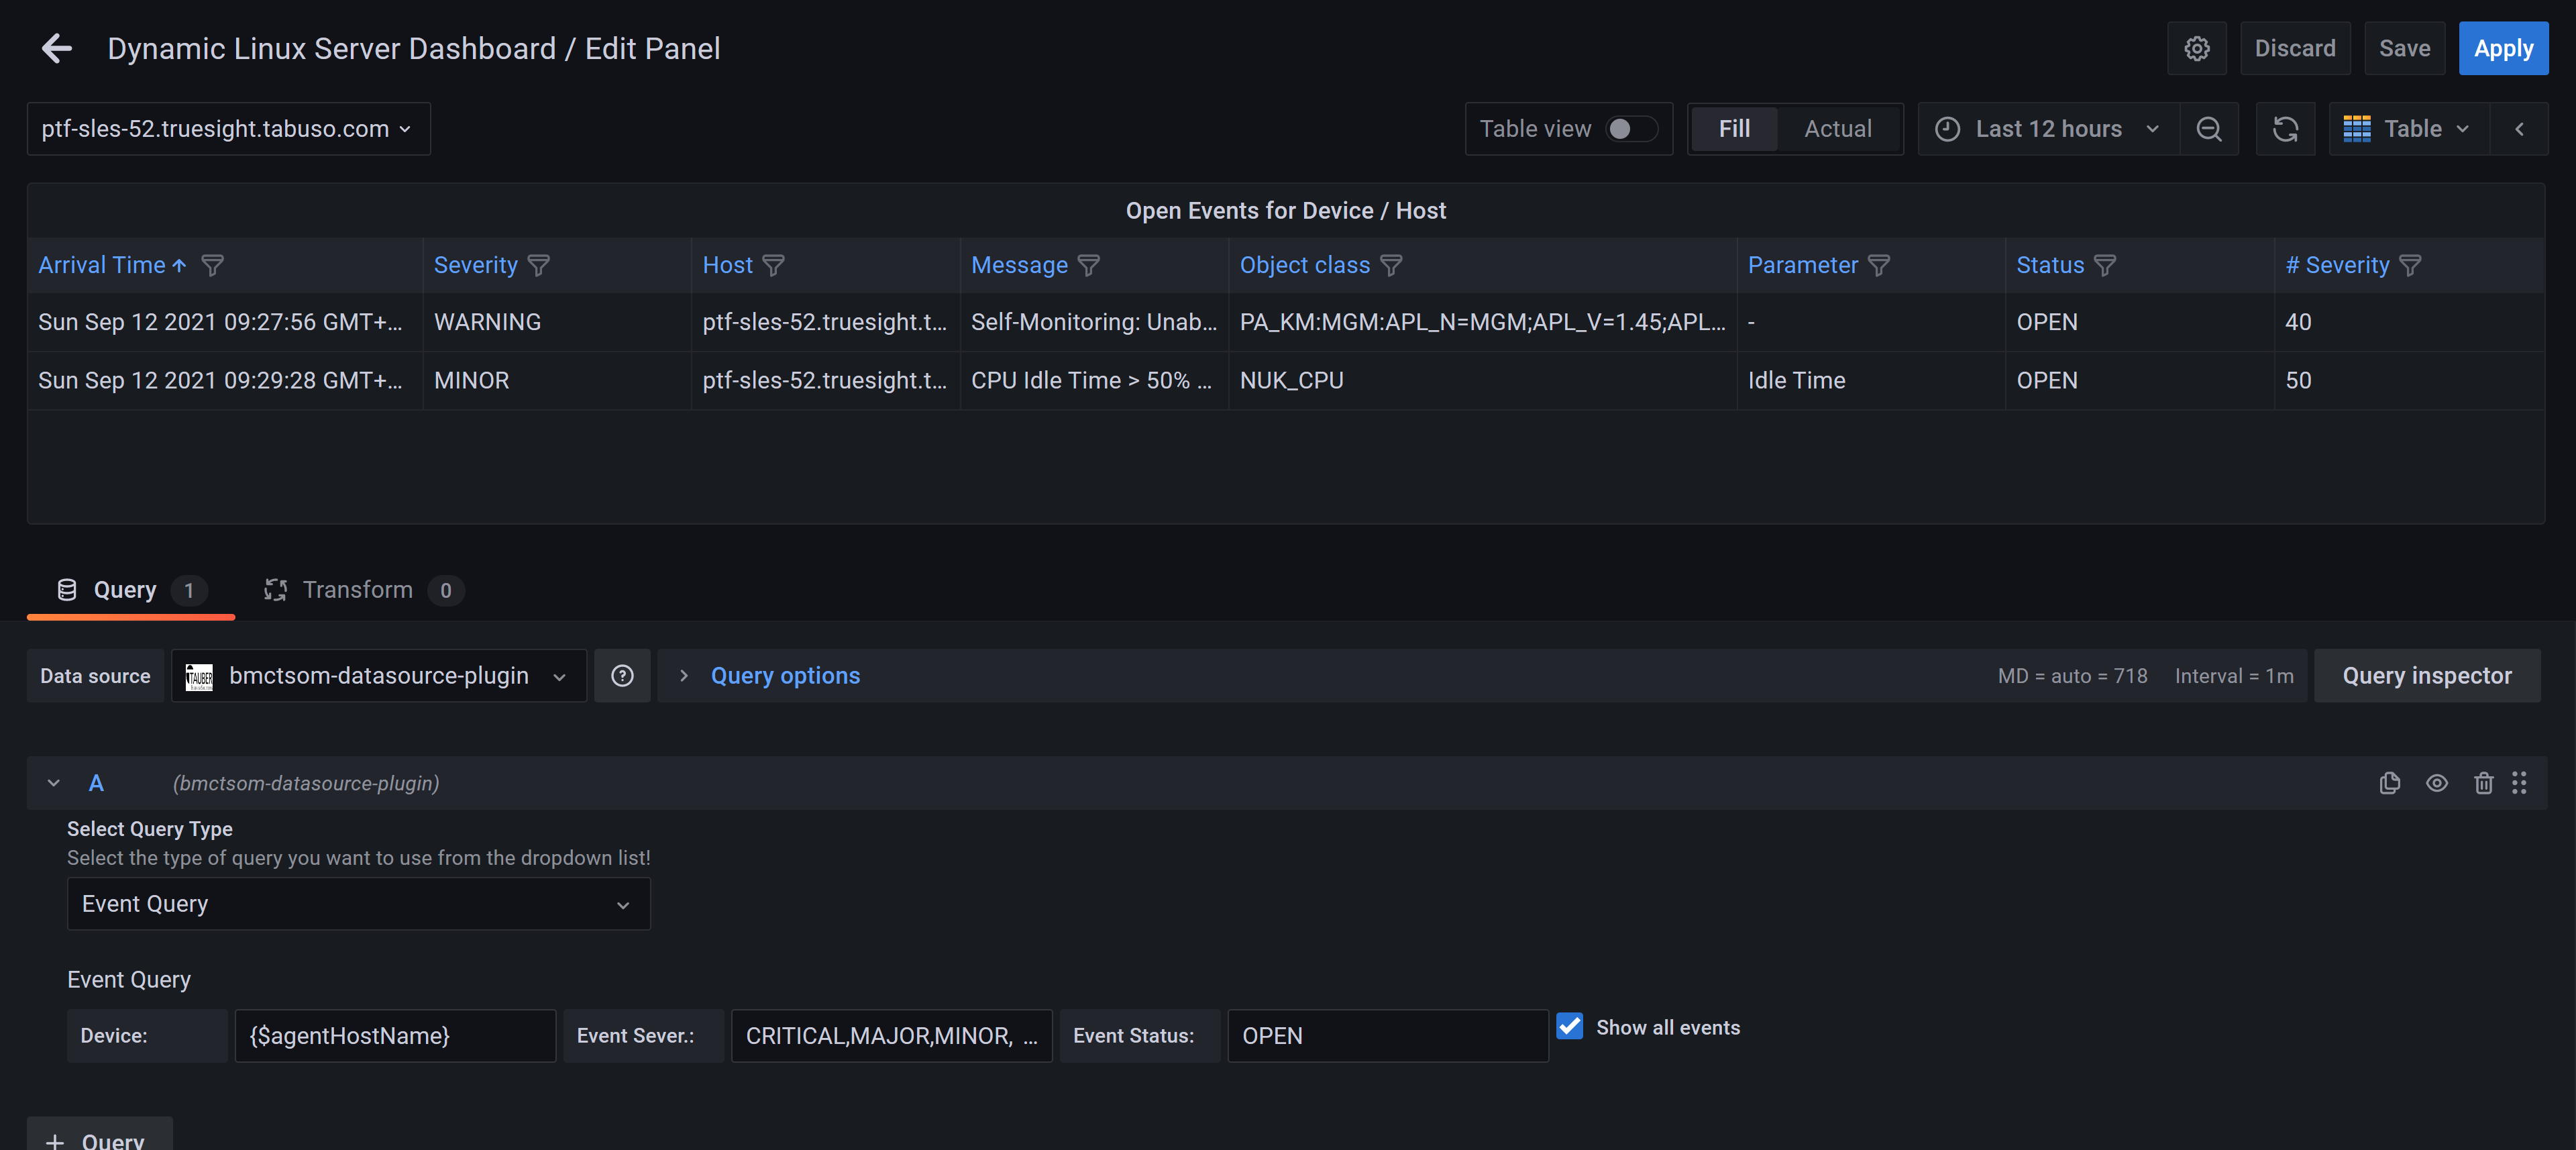Screen dimensions: 2576x1150
Task: Click the Query tab database icon
Action: (x=67, y=590)
